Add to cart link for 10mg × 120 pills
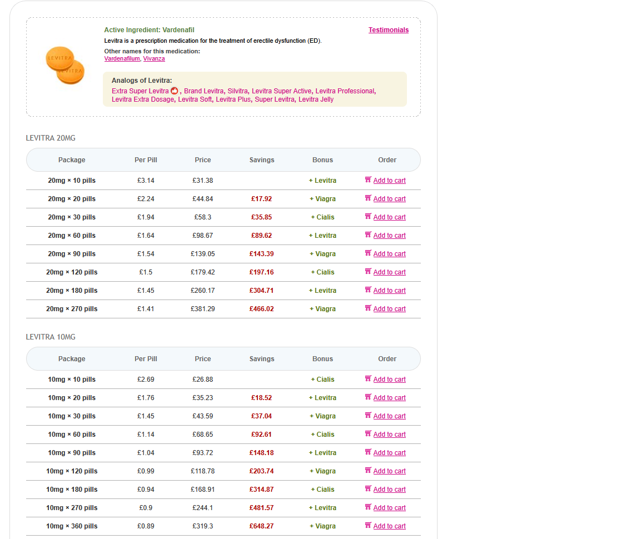 coord(389,471)
